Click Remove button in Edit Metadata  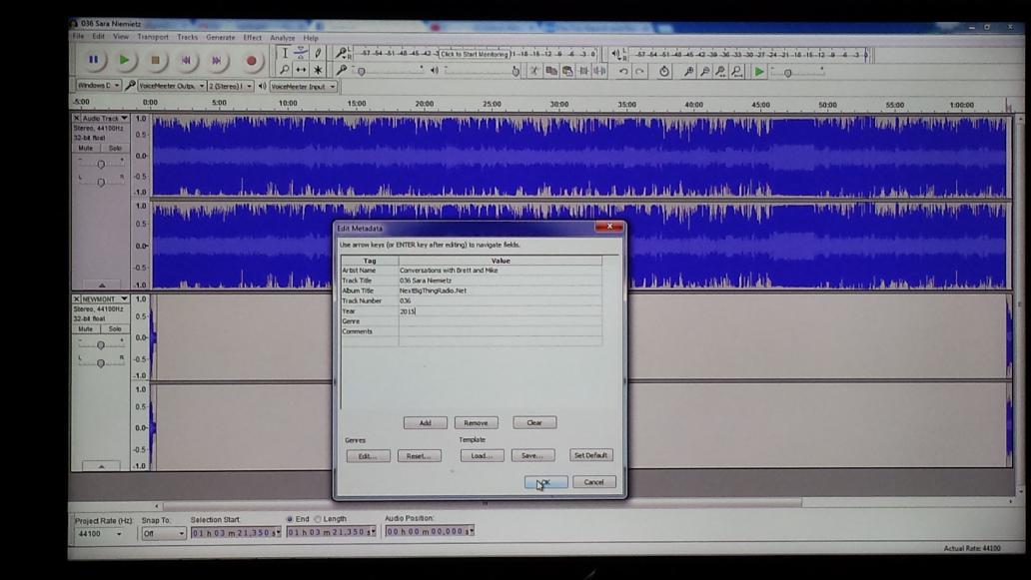(x=476, y=422)
